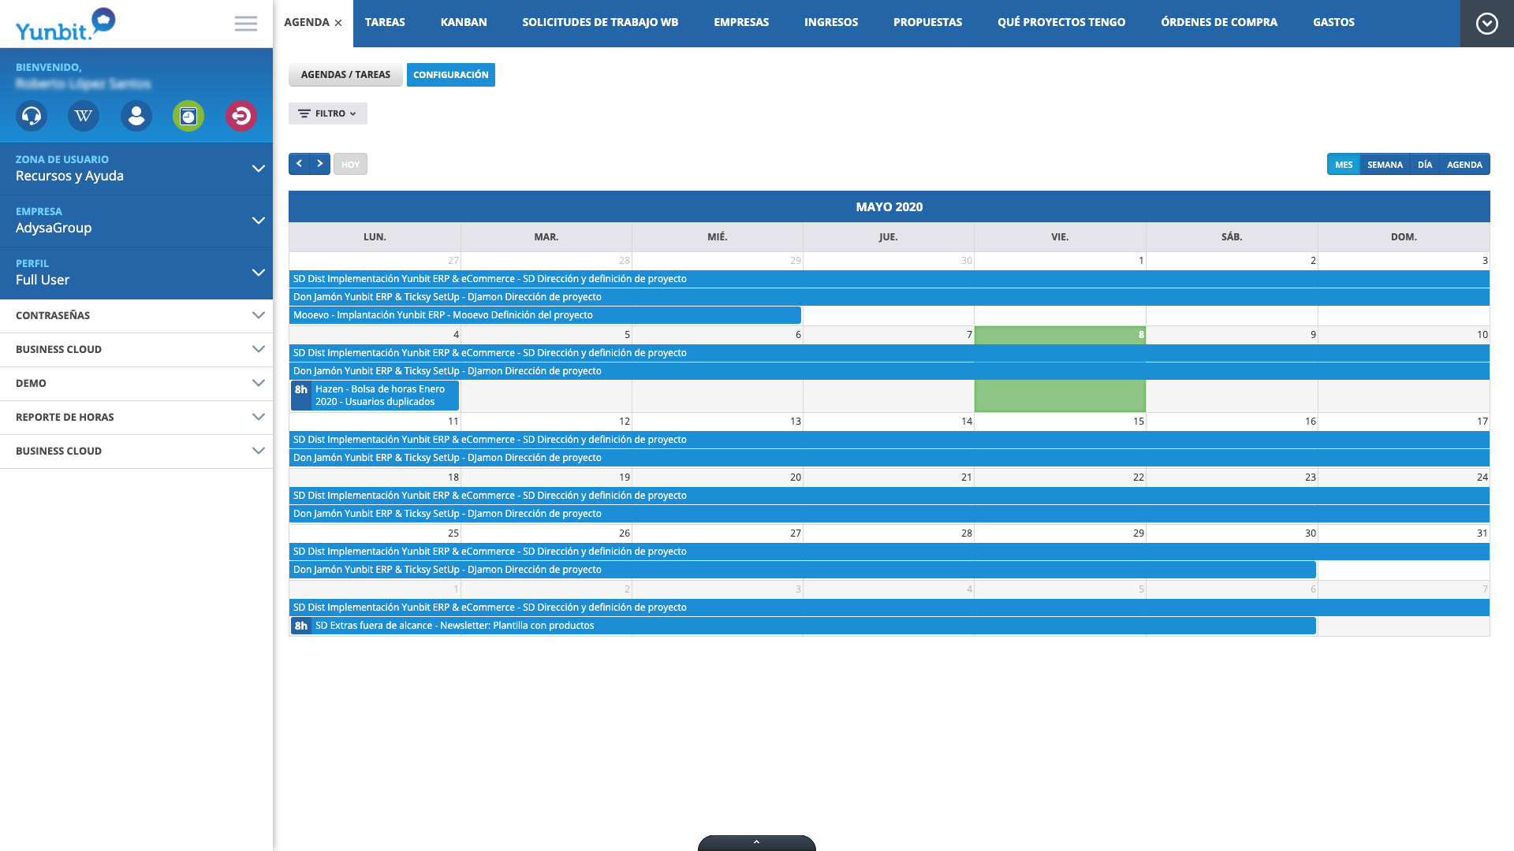Screen dimensions: 1514x851
Task: Open Mooevo Implantación Yunbit ERP event
Action: coord(545,315)
